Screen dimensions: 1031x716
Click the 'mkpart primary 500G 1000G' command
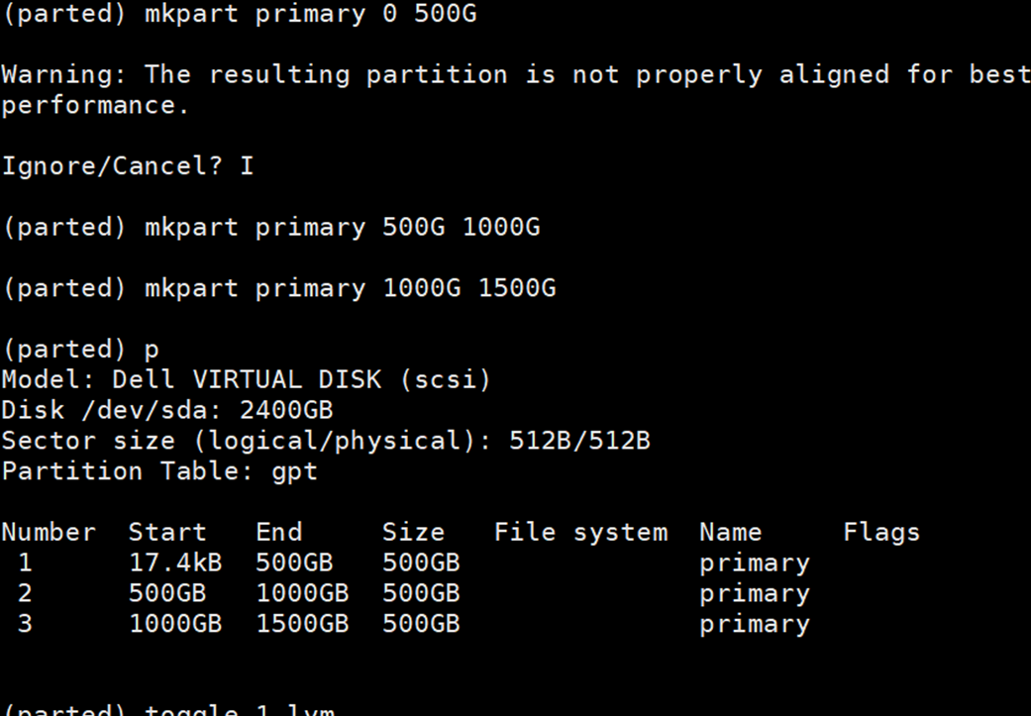[342, 228]
